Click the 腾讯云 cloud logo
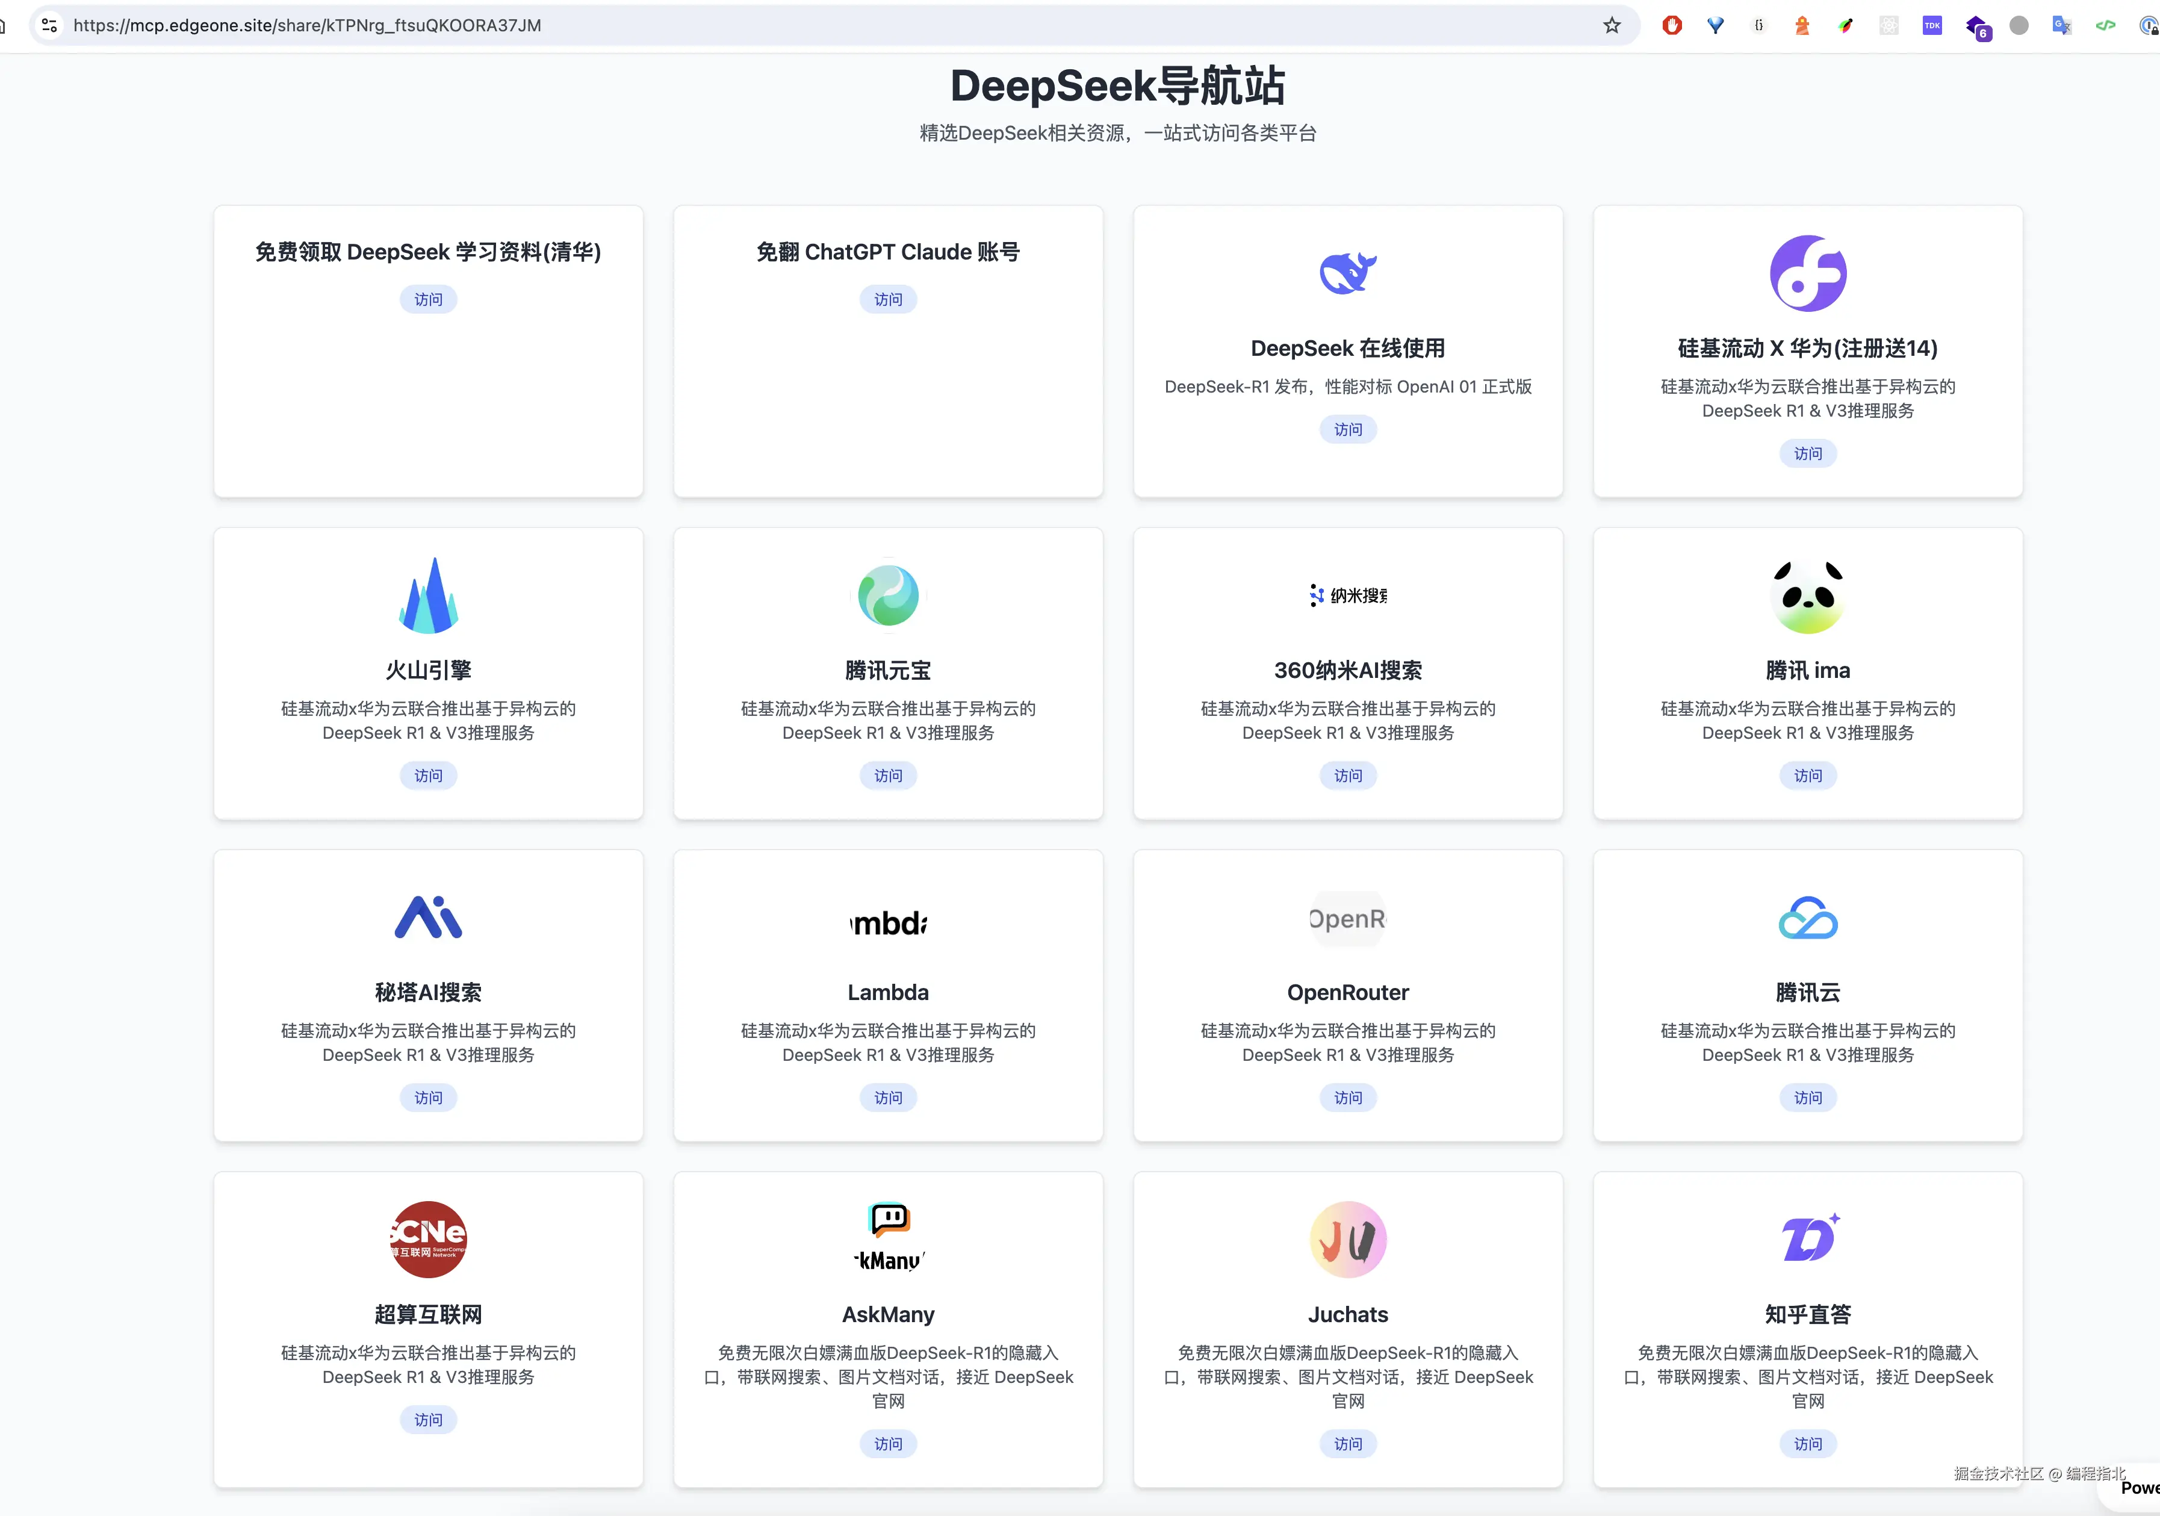Screen dimensions: 2160x1516 (x=1807, y=918)
